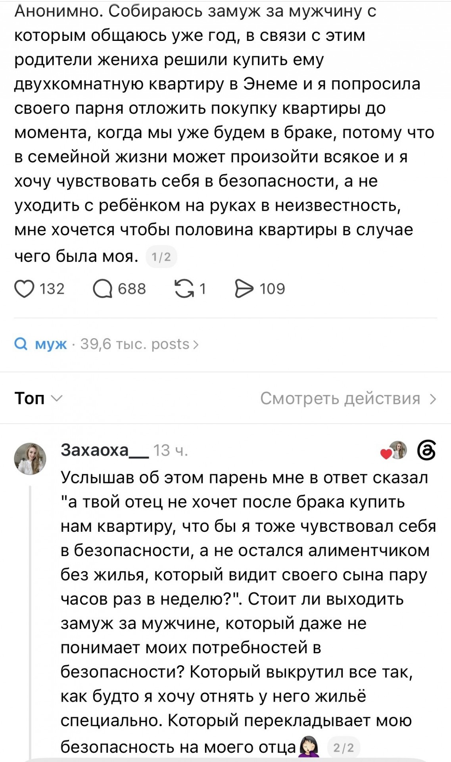Click the "13 ч." timestamp
Image resolution: width=451 pixels, height=762 pixels.
[171, 450]
